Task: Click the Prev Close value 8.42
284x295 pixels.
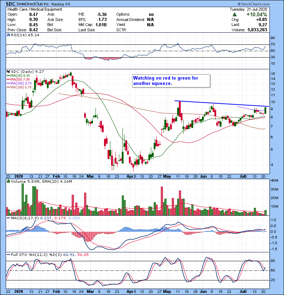Action: [33, 30]
